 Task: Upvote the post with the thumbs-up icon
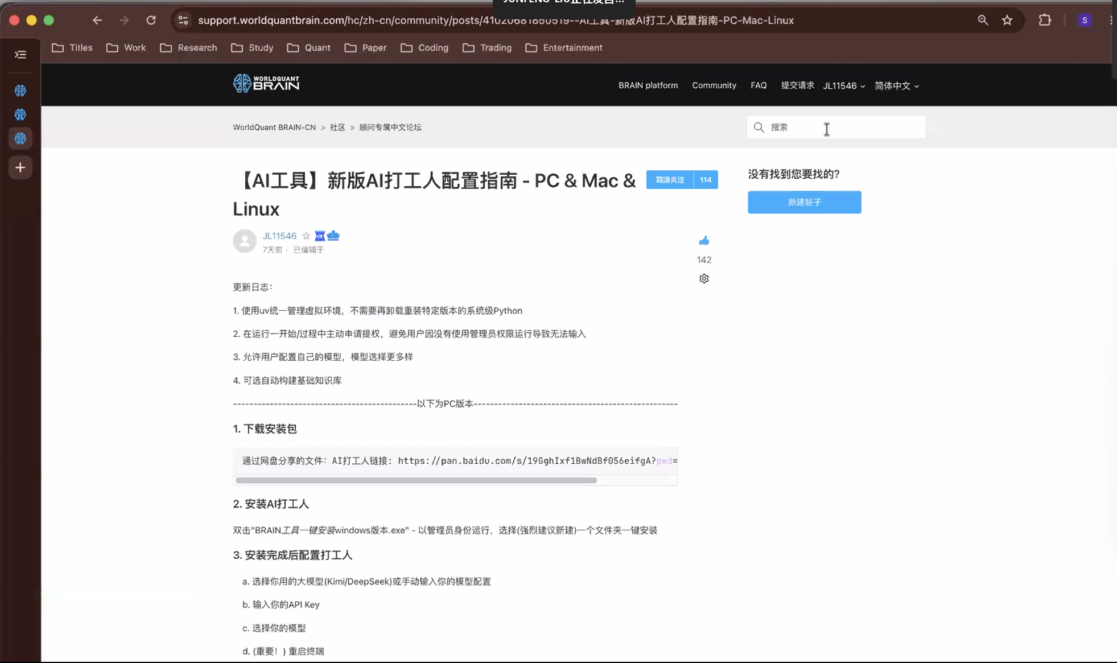pos(704,241)
